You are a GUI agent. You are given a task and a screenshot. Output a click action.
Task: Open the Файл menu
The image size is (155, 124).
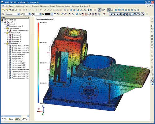[x=6, y=6]
